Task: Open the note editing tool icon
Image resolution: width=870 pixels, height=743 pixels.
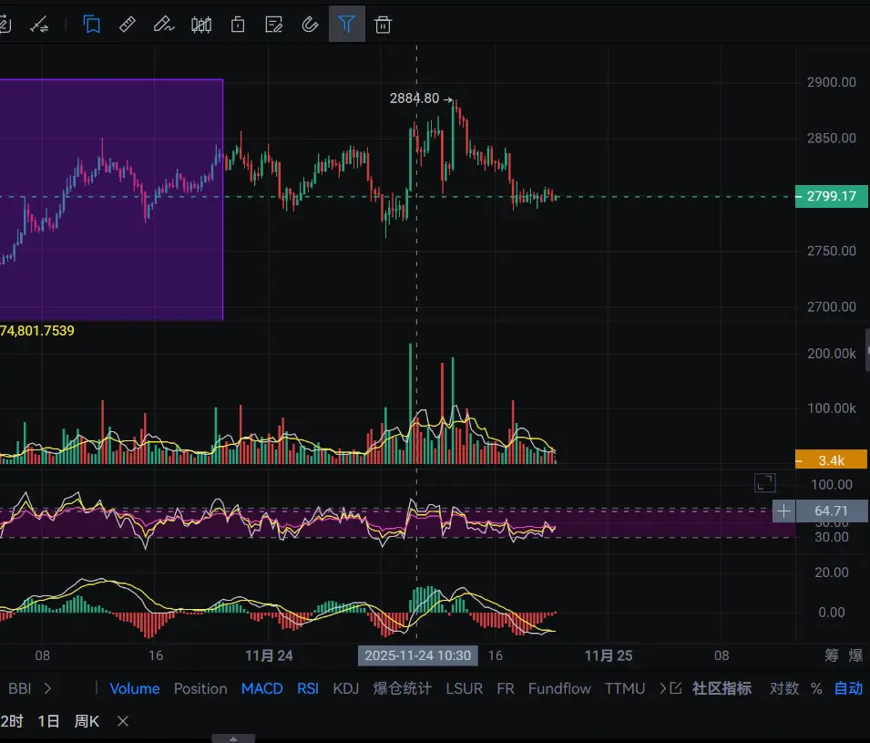Action: 273,25
